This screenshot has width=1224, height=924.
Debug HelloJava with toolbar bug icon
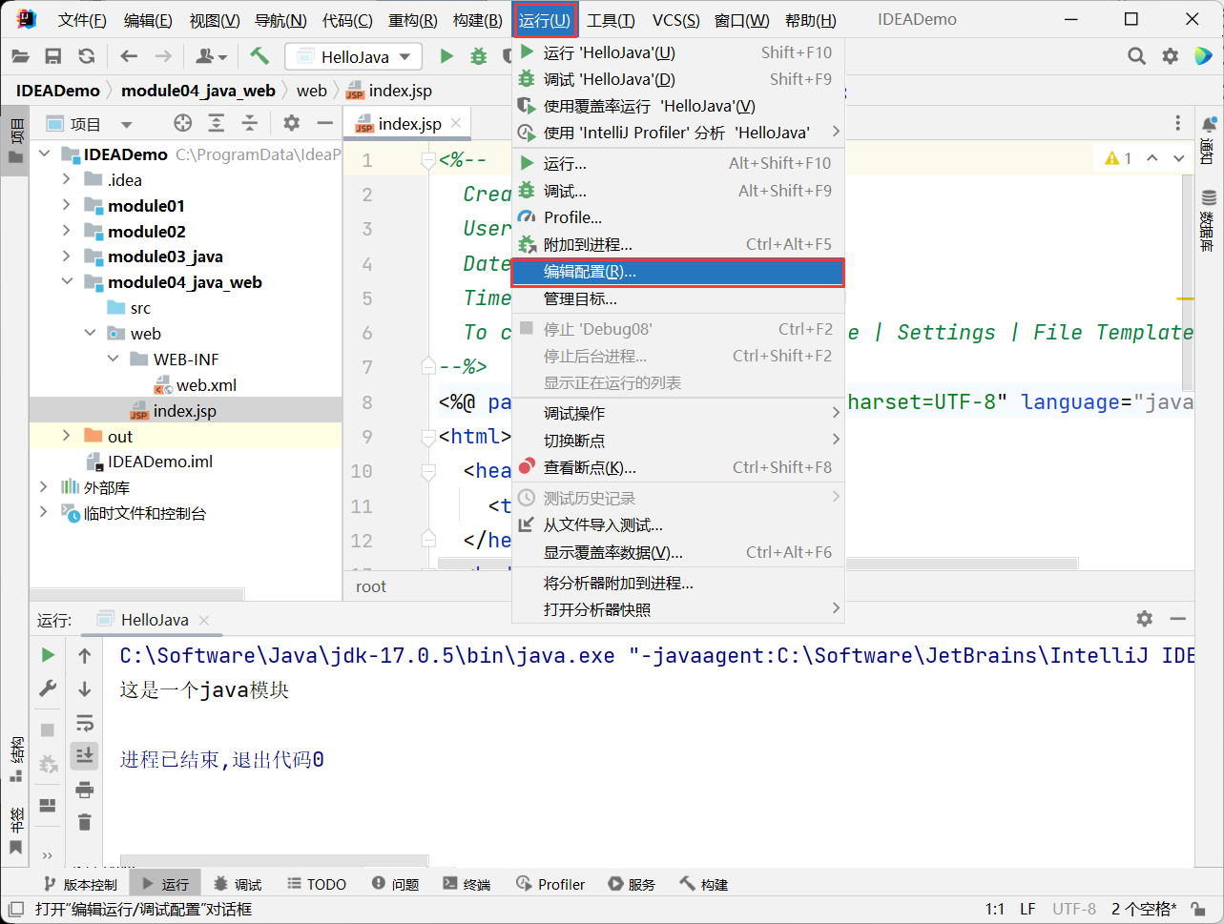click(x=479, y=56)
